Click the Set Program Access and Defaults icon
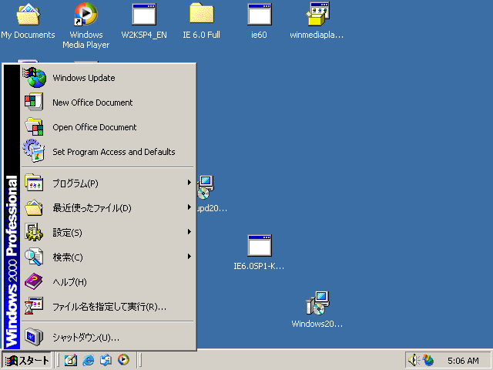This screenshot has width=493, height=370. pyautogui.click(x=34, y=151)
